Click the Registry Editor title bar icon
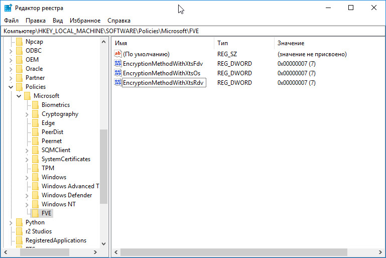 8,8
